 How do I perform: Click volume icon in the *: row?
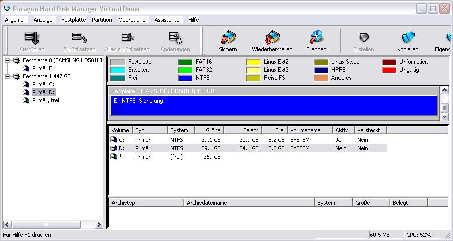(x=114, y=156)
